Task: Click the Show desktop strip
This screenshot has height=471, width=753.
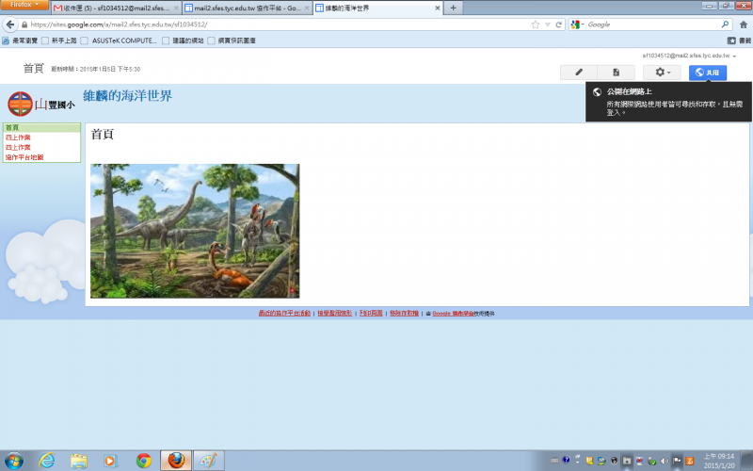Action: point(748,461)
